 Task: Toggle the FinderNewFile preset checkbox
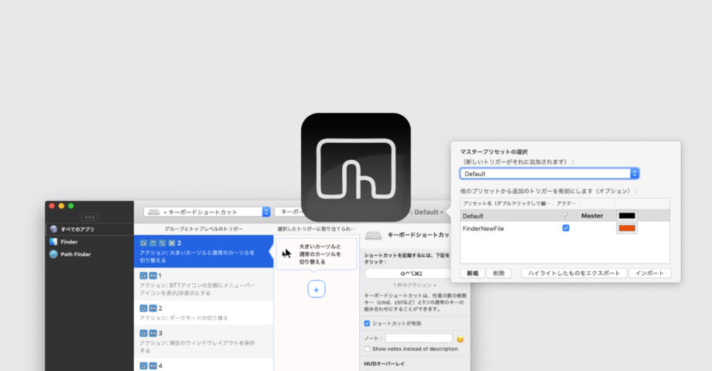tap(566, 228)
